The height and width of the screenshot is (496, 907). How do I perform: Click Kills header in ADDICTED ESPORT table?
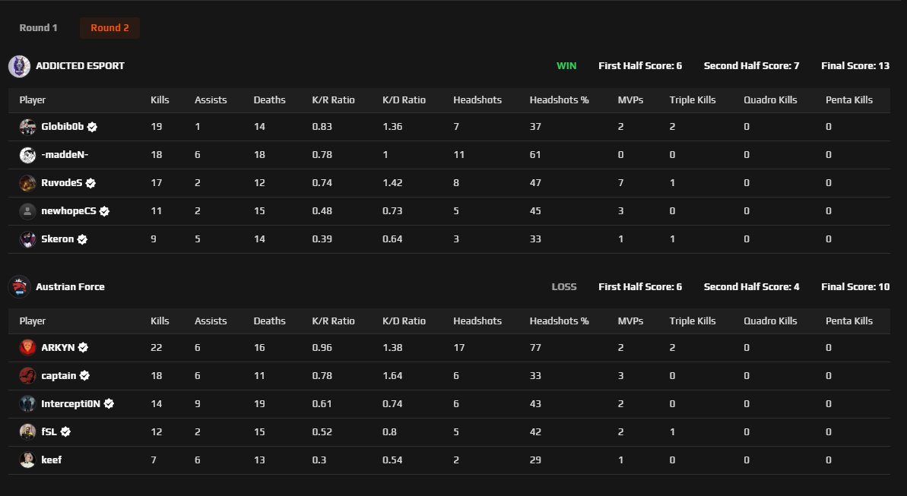(160, 100)
